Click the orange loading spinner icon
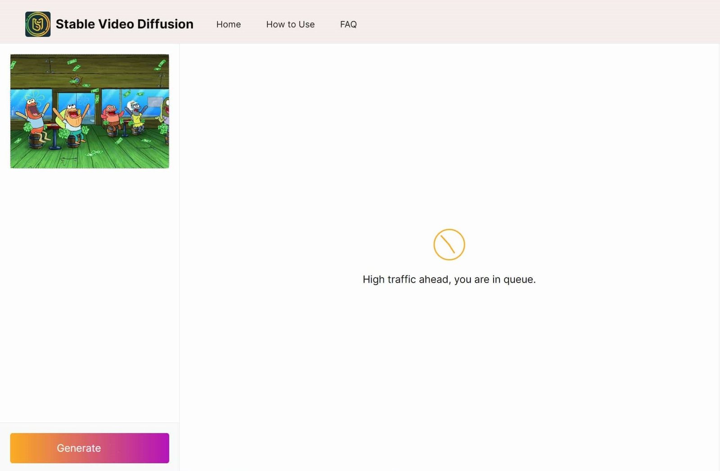720x471 pixels. (x=449, y=245)
